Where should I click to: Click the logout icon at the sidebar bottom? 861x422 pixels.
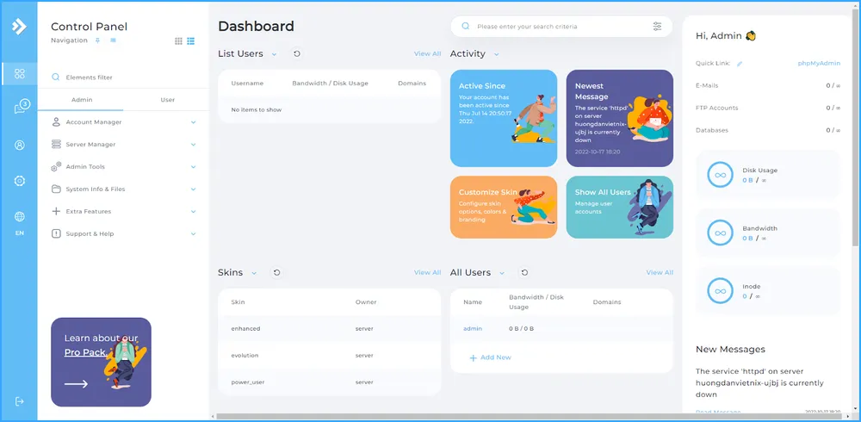[x=20, y=401]
